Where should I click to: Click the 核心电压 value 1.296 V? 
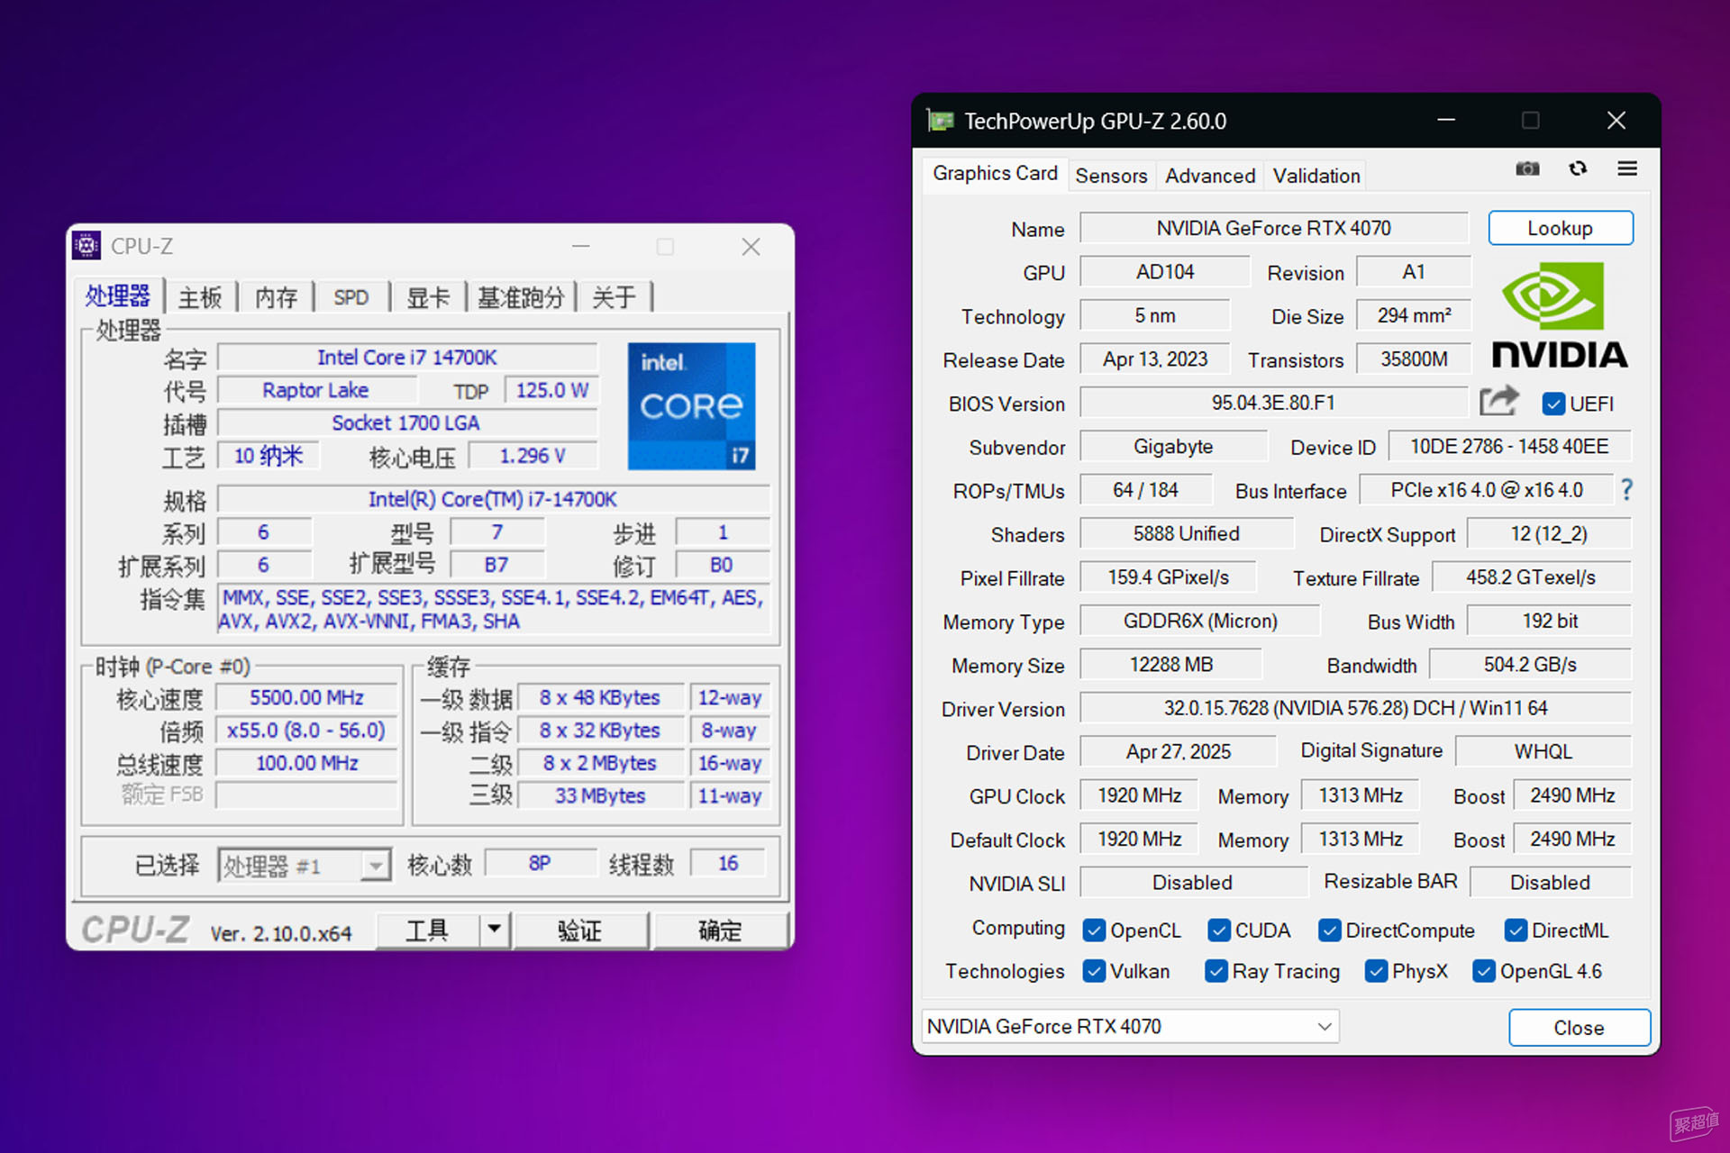[533, 456]
